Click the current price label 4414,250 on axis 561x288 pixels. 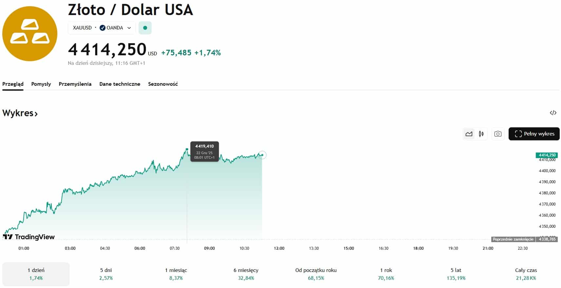click(x=547, y=155)
